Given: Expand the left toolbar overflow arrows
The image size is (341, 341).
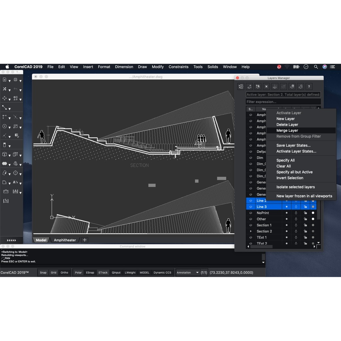Looking at the screenshot, I should coord(11,240).
